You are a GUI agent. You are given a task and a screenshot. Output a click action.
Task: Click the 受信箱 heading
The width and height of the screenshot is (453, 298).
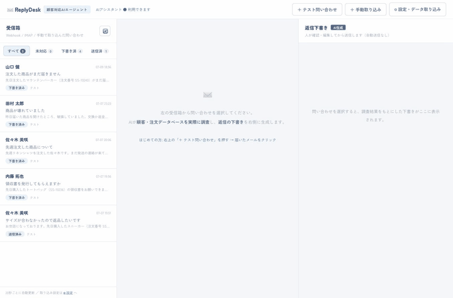[x=13, y=28]
